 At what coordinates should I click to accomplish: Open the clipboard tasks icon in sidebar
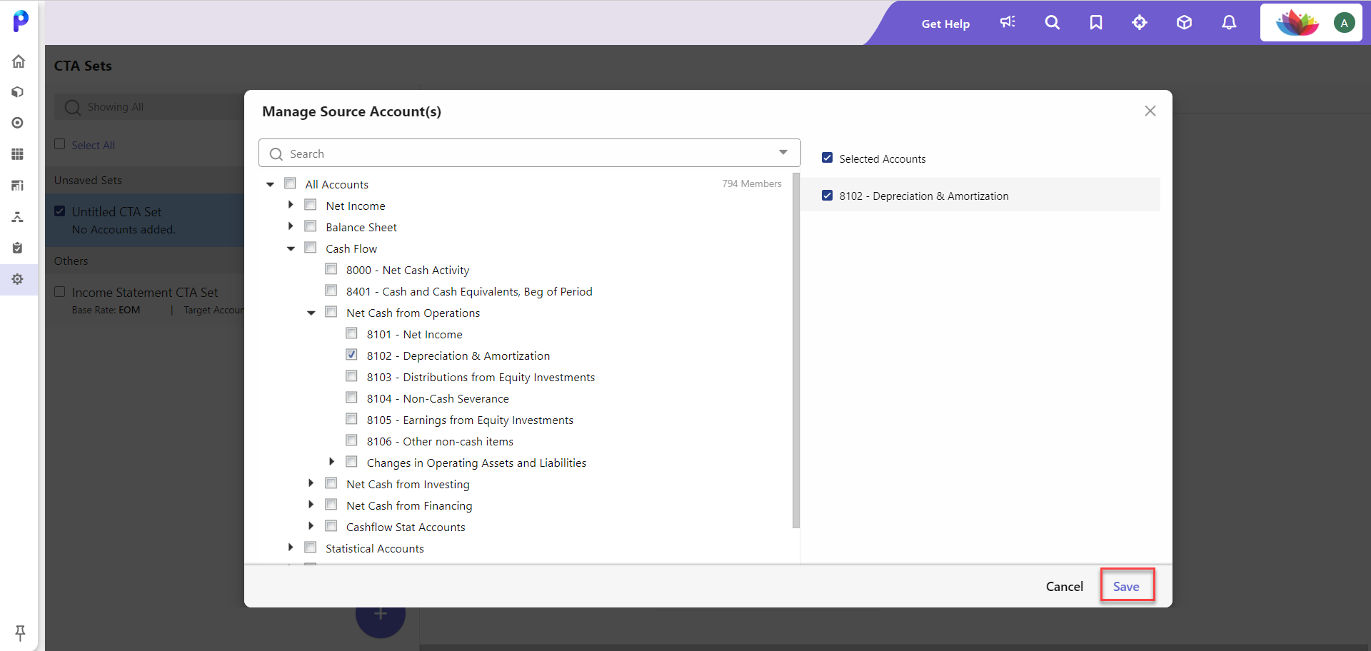click(18, 248)
